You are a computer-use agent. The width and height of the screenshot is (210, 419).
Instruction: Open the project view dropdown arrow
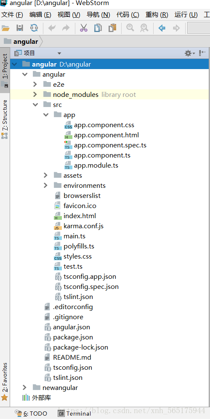coord(59,53)
